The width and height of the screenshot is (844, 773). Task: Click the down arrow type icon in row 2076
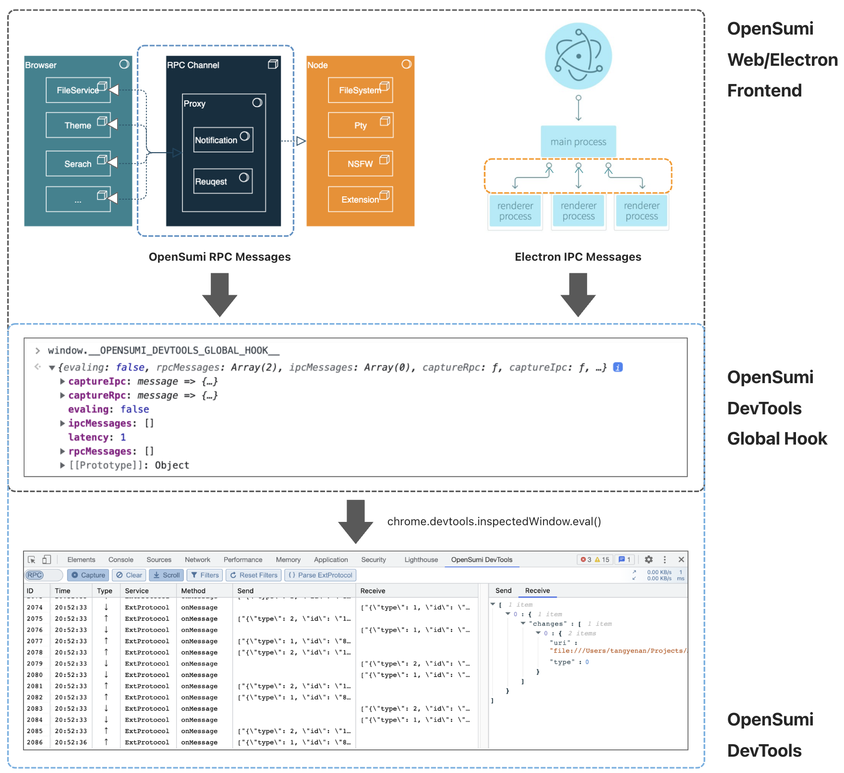click(106, 629)
